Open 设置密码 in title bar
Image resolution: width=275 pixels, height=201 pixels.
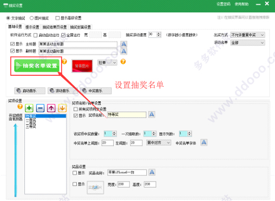224,4
